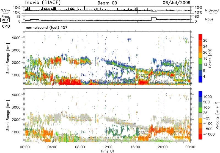Click the 'N.Sky' axis label
Viewport: 220px width, 153px height.
coord(5,10)
